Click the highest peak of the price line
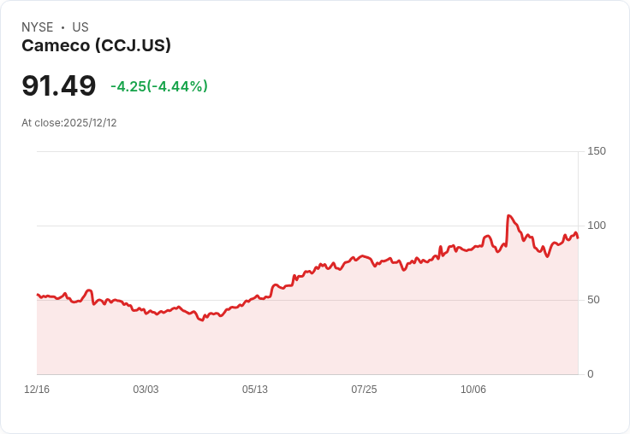Image resolution: width=630 pixels, height=434 pixels. (508, 216)
